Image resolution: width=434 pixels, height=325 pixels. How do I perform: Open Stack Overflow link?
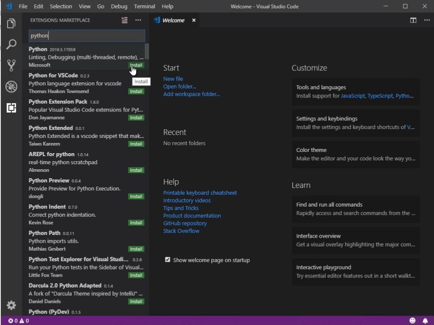181,231
